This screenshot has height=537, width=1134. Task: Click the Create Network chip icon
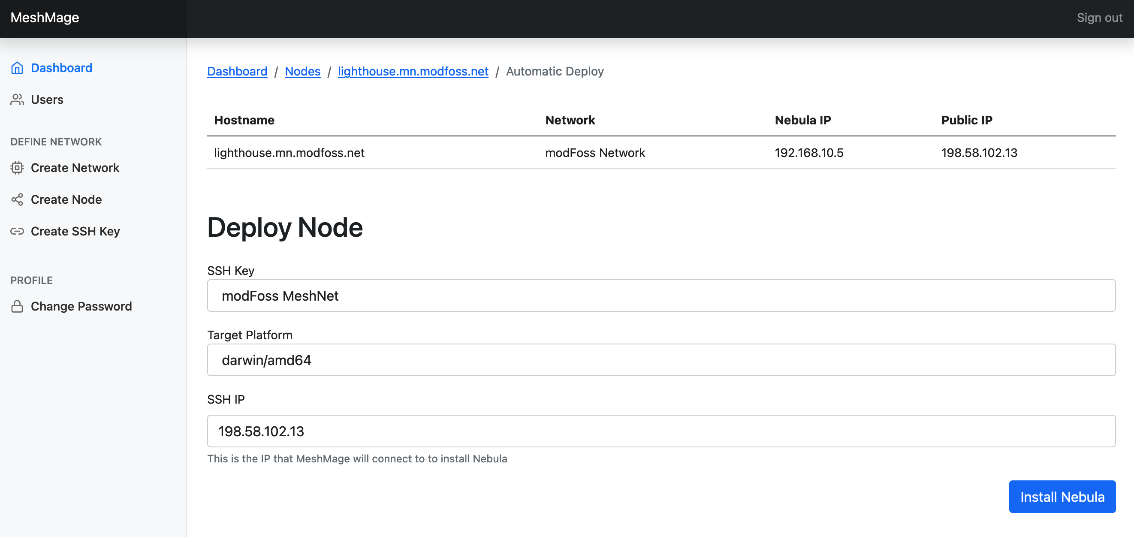[x=17, y=168]
